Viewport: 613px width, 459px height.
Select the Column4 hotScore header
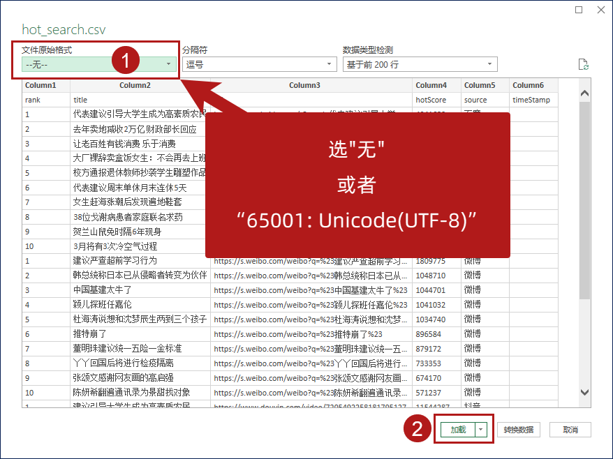pyautogui.click(x=431, y=85)
